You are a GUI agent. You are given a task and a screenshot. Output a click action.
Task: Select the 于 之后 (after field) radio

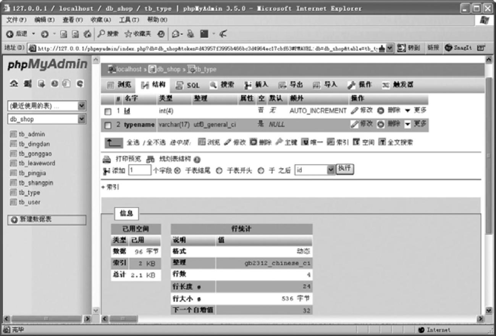[261, 170]
